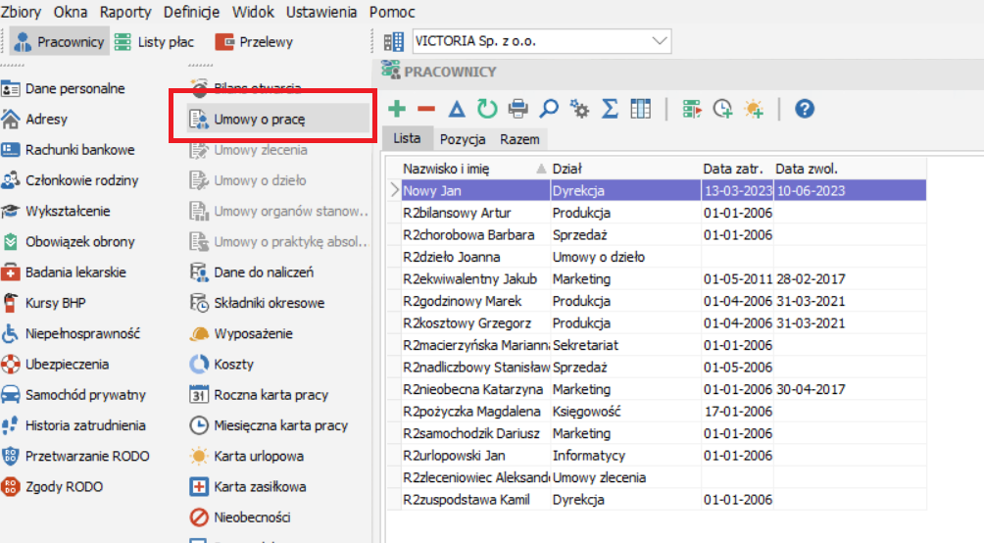Open the Okna menu
The height and width of the screenshot is (543, 984).
pyautogui.click(x=71, y=12)
